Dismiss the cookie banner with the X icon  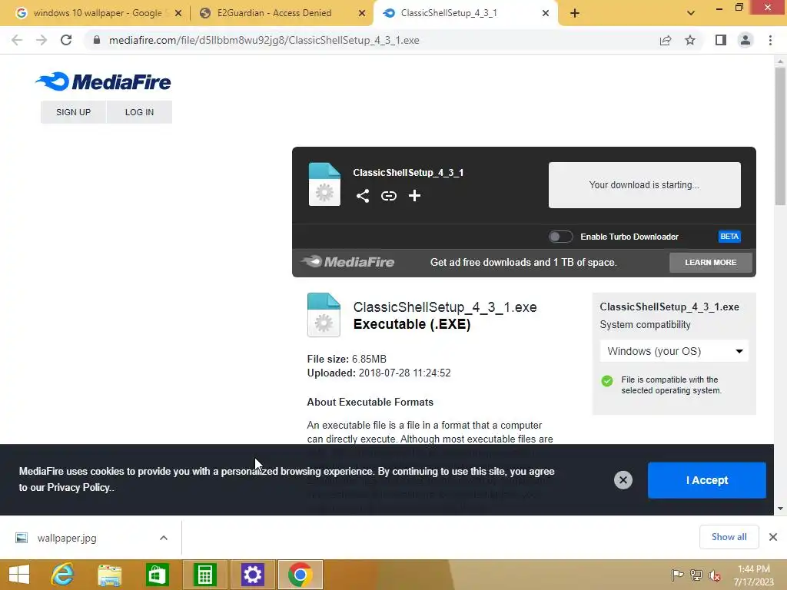tap(623, 480)
